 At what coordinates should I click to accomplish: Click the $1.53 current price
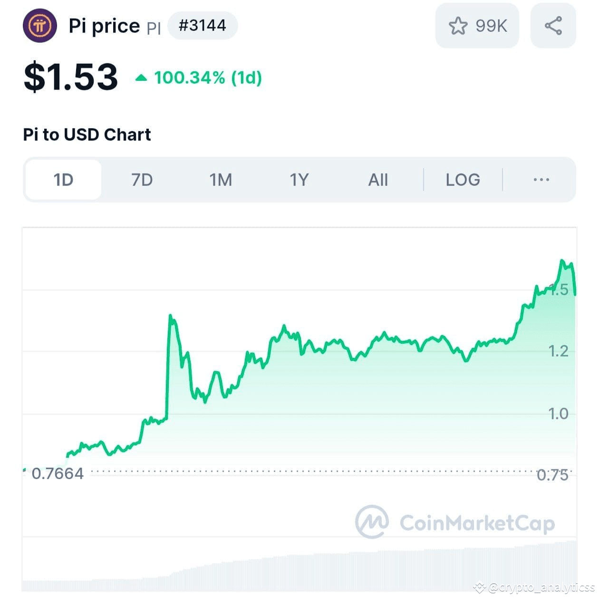point(71,77)
